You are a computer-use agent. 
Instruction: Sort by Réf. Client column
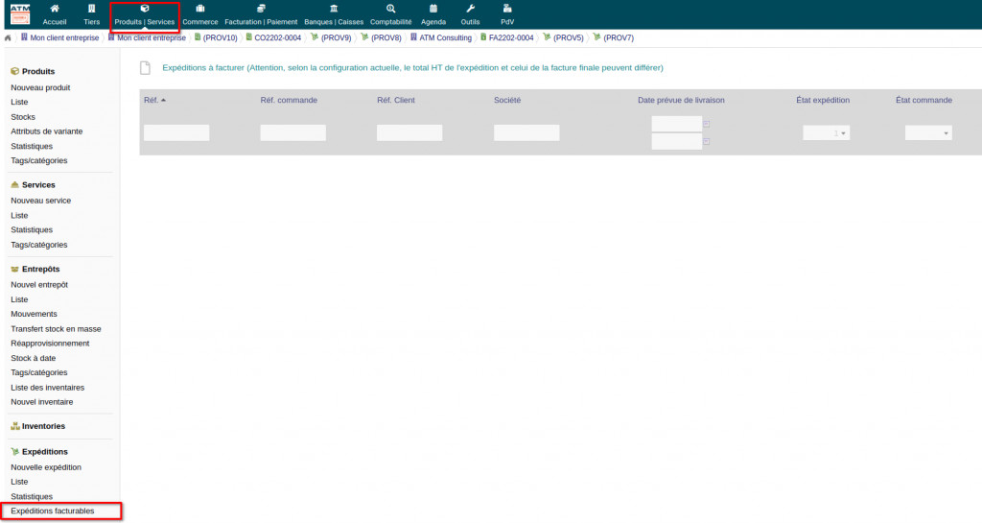point(396,100)
